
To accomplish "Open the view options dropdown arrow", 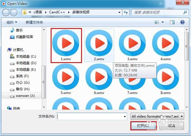I will pyautogui.click(x=163, y=22).
